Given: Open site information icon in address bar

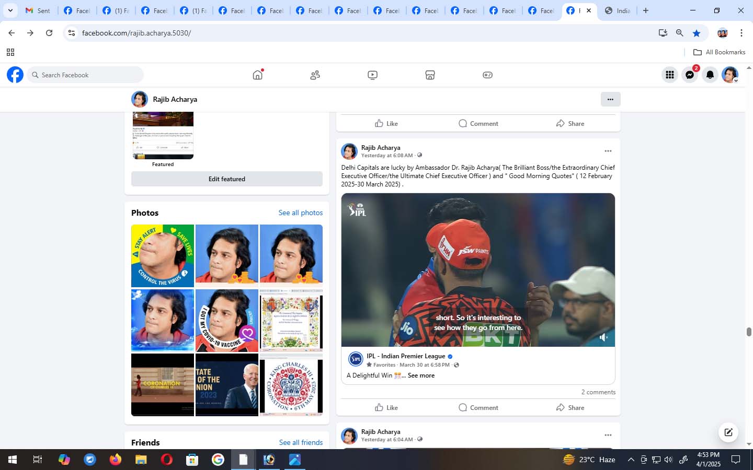Looking at the screenshot, I should point(72,33).
